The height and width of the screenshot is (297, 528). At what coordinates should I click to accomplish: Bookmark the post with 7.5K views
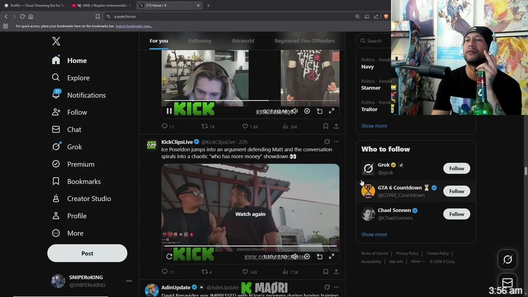coord(326,272)
